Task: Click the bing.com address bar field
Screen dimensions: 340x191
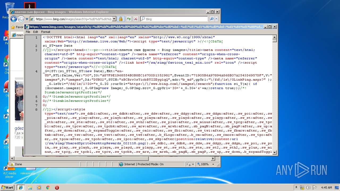Action: [x=71, y=19]
